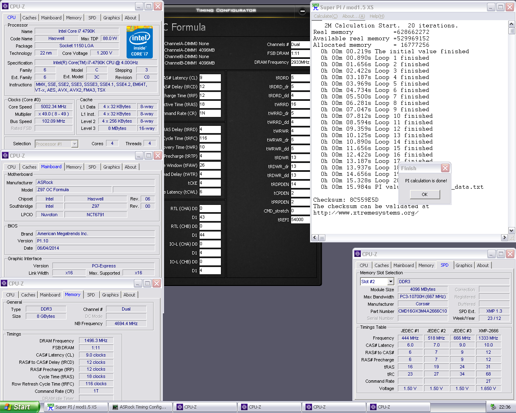Select Mainboard tab in the SPD CPU-Z window
Image resolution: width=516 pixels, height=413 pixels.
(x=404, y=265)
